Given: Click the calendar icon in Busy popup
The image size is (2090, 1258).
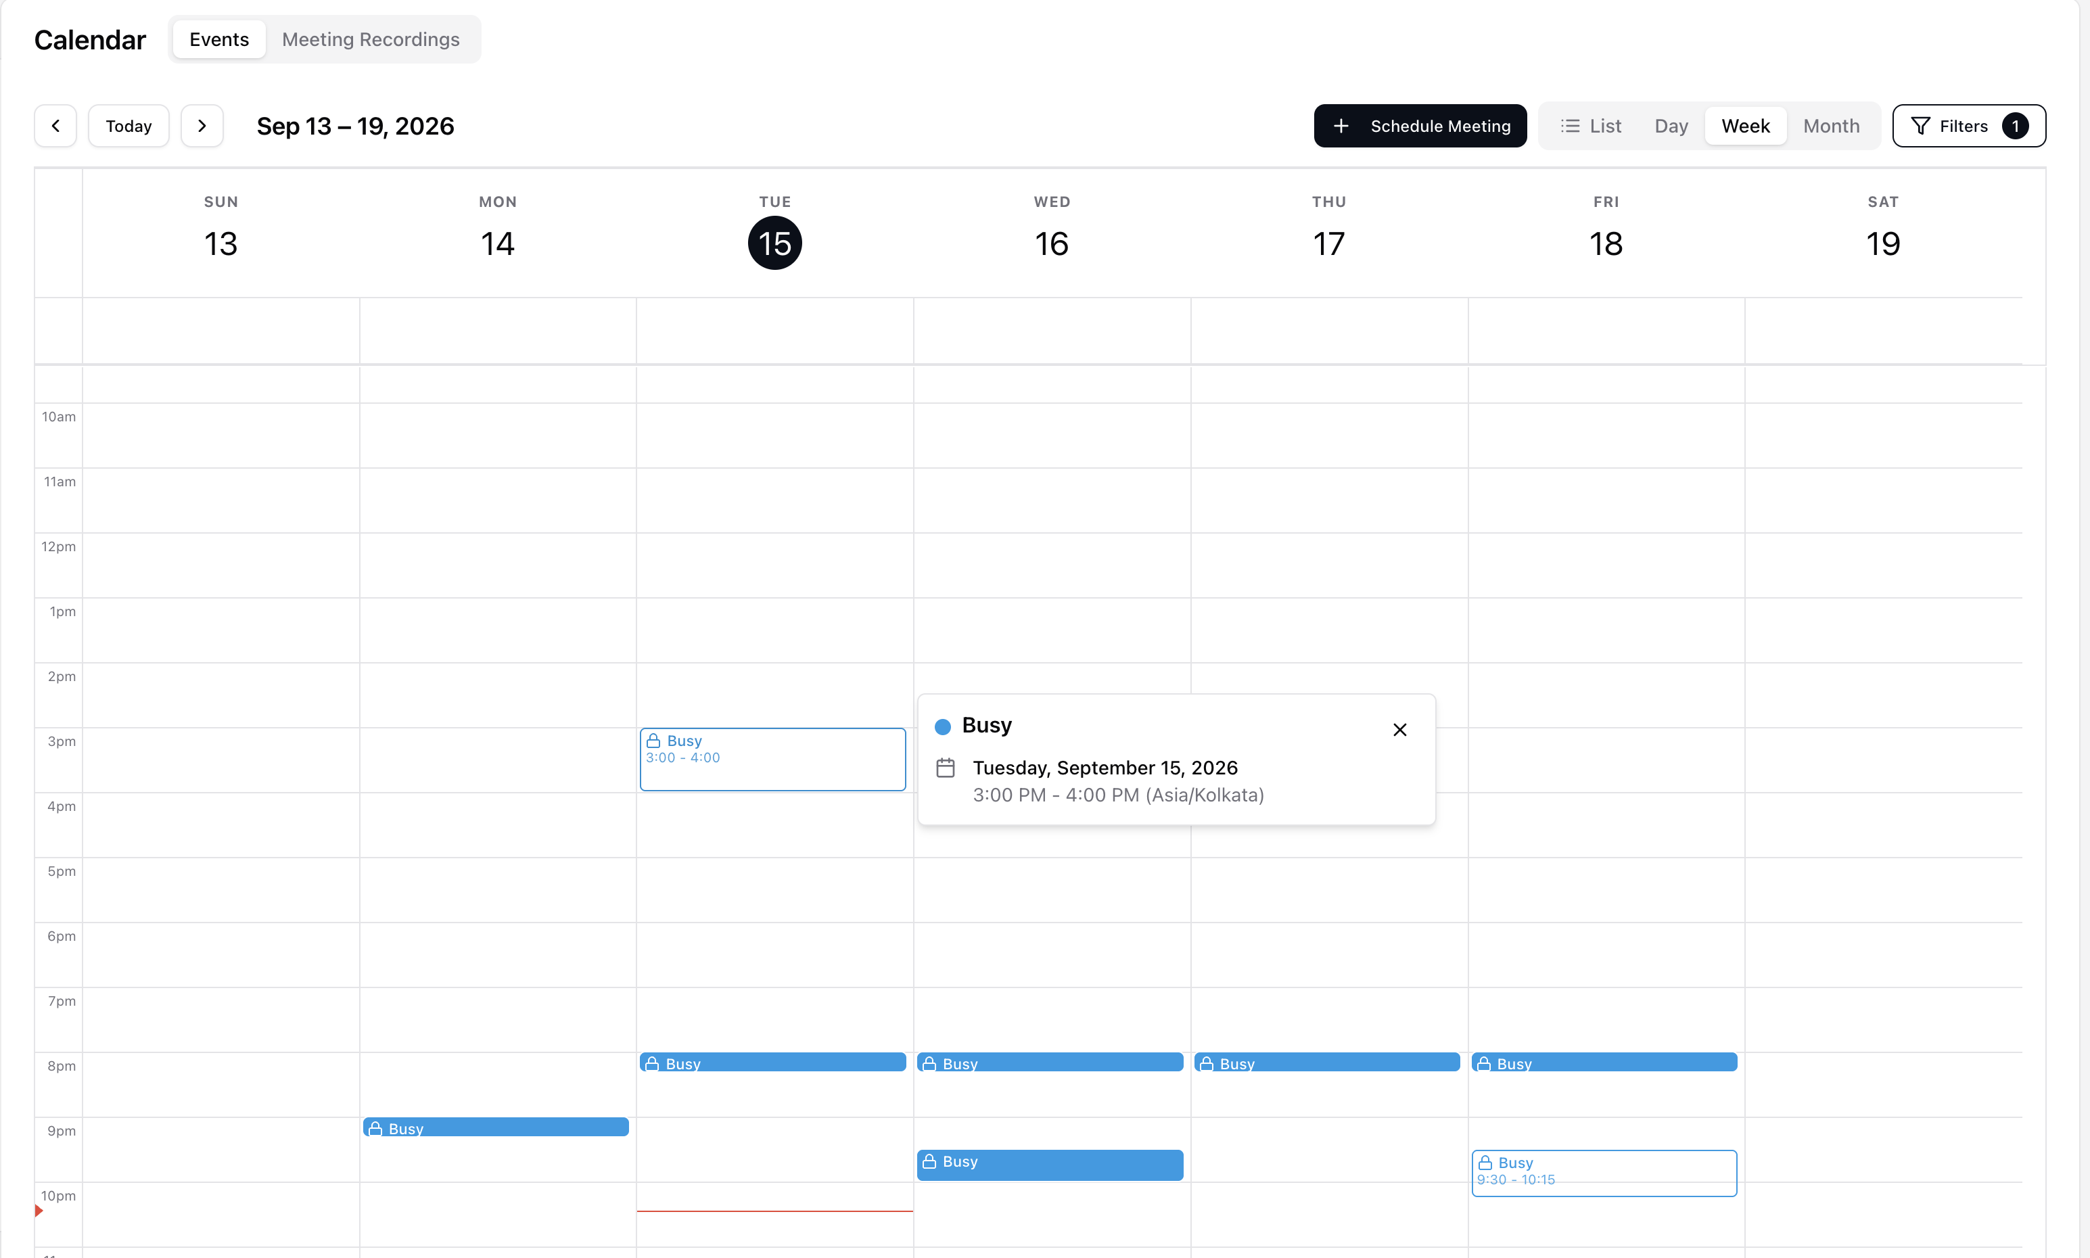Looking at the screenshot, I should [x=945, y=768].
